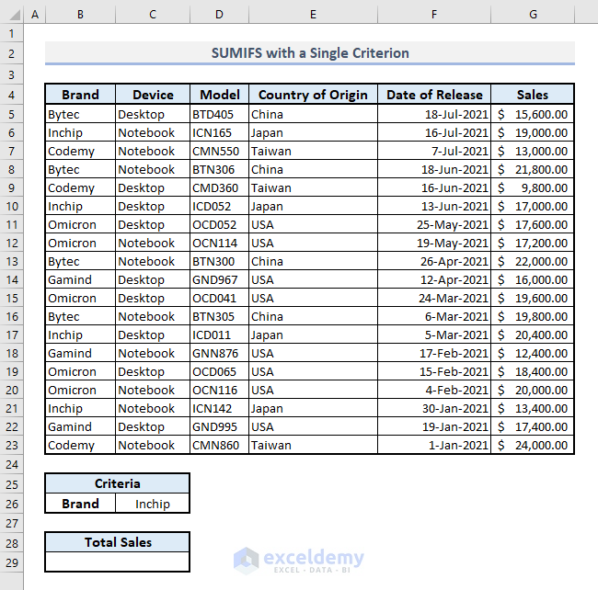Select the Criteria header cell
The height and width of the screenshot is (590, 598).
point(117,483)
